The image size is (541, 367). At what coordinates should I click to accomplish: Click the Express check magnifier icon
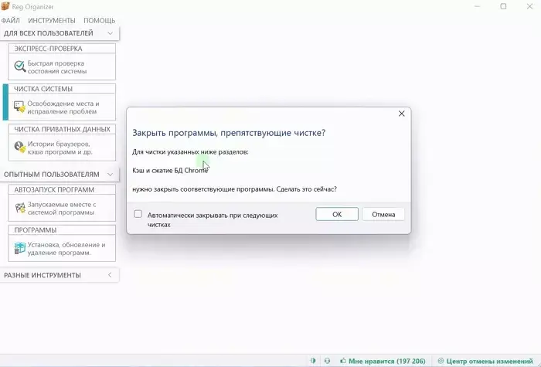[x=20, y=67]
